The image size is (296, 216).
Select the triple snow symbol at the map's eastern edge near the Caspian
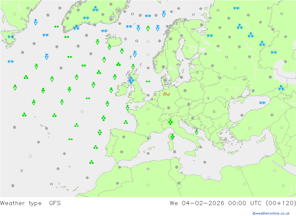pos(281,88)
